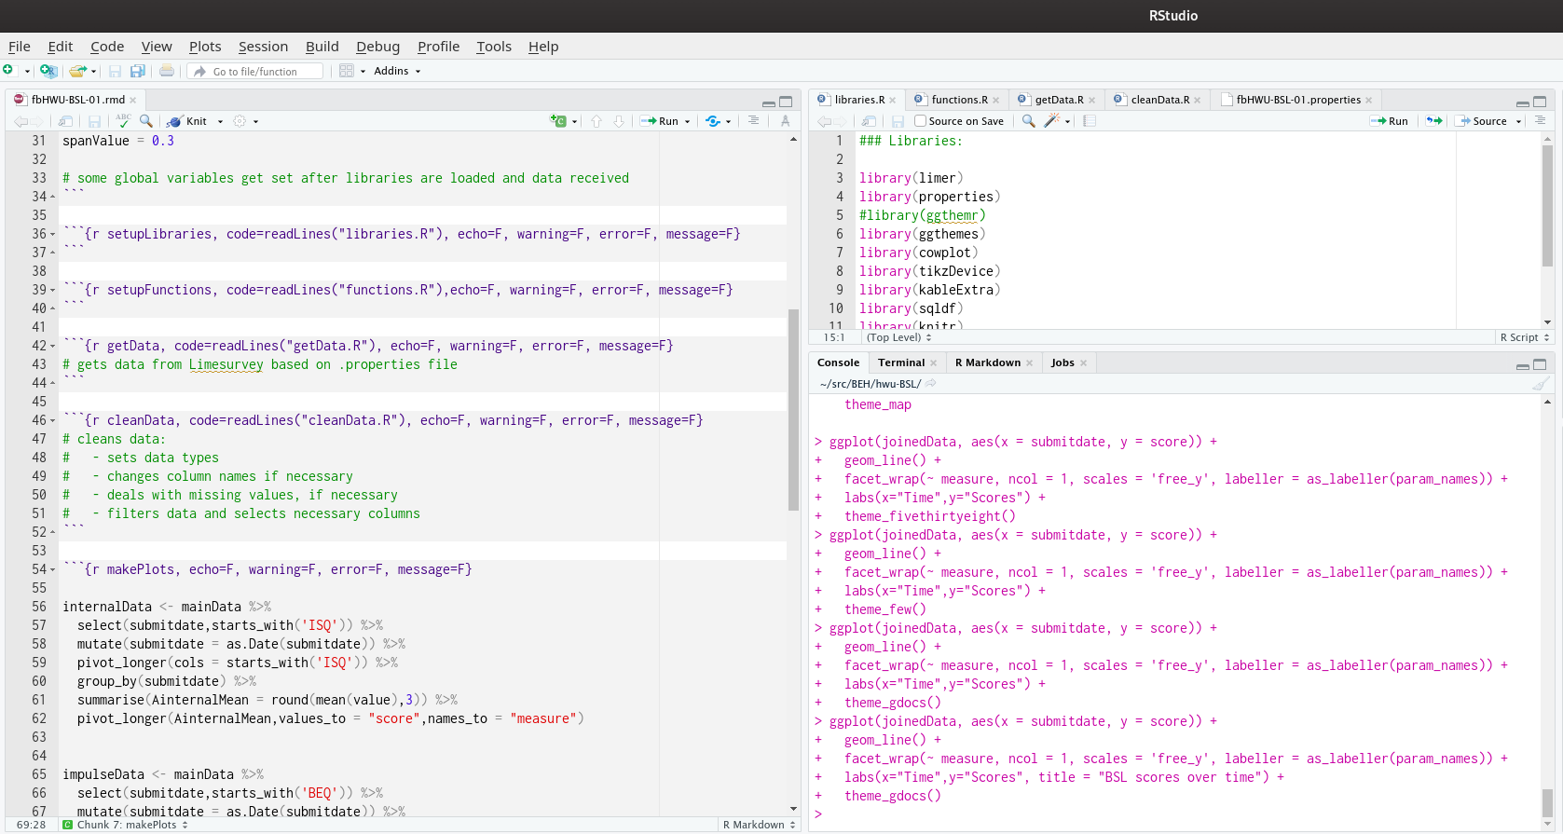Open Chunk 7: makePlots navigator dropdown
Screen dimensions: 1563x834
click(x=126, y=825)
